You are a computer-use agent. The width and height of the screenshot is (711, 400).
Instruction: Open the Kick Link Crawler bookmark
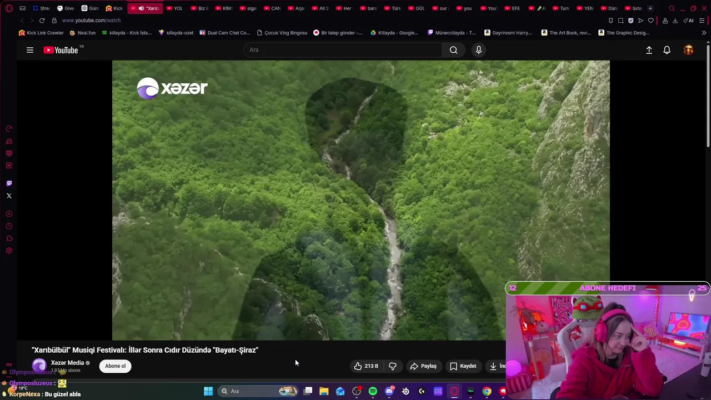point(42,33)
